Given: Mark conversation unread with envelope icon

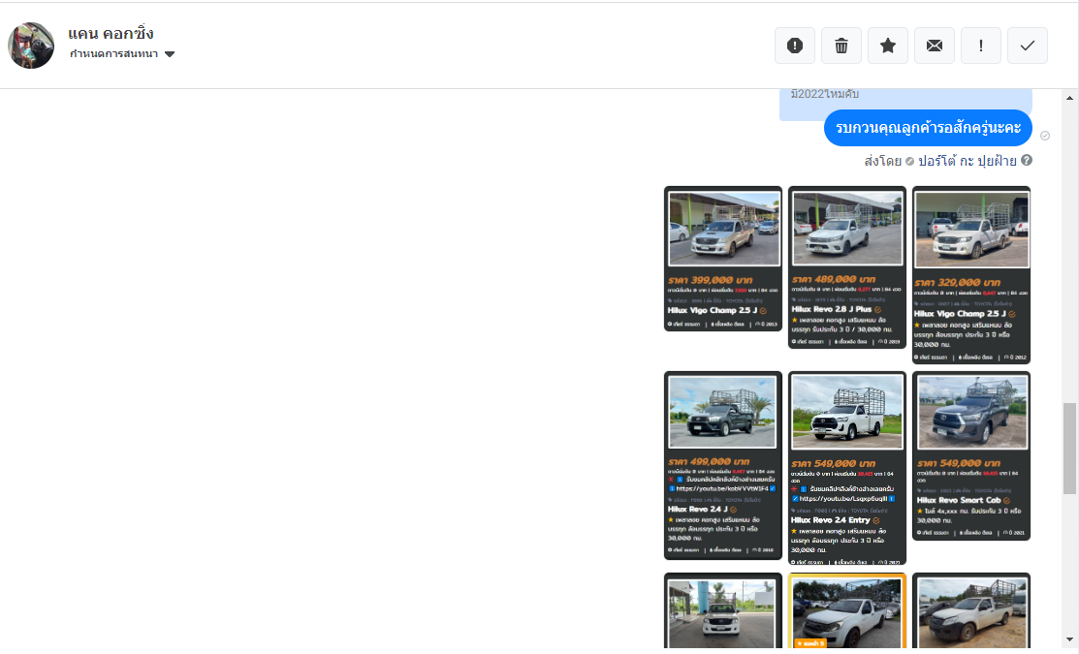Looking at the screenshot, I should pyautogui.click(x=934, y=46).
